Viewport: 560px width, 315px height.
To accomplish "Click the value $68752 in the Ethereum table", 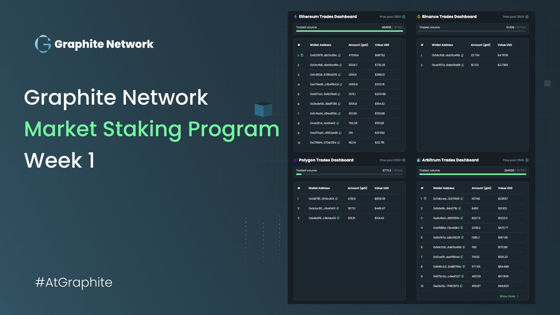I will point(380,55).
